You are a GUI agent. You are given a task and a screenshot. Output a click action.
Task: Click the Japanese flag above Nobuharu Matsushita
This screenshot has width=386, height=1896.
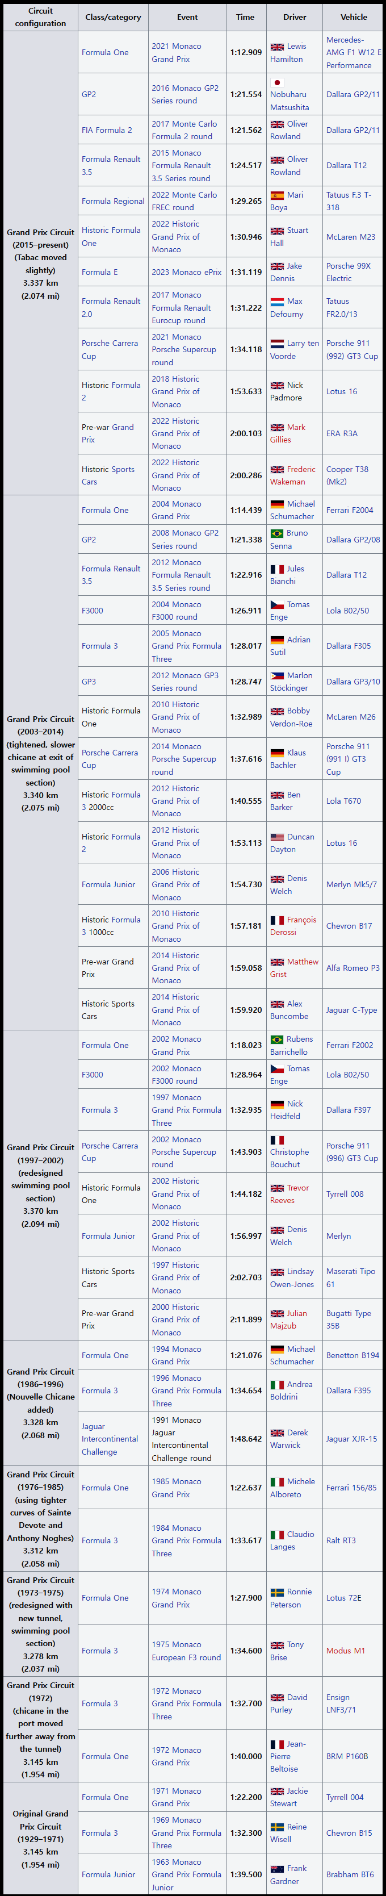tap(277, 82)
